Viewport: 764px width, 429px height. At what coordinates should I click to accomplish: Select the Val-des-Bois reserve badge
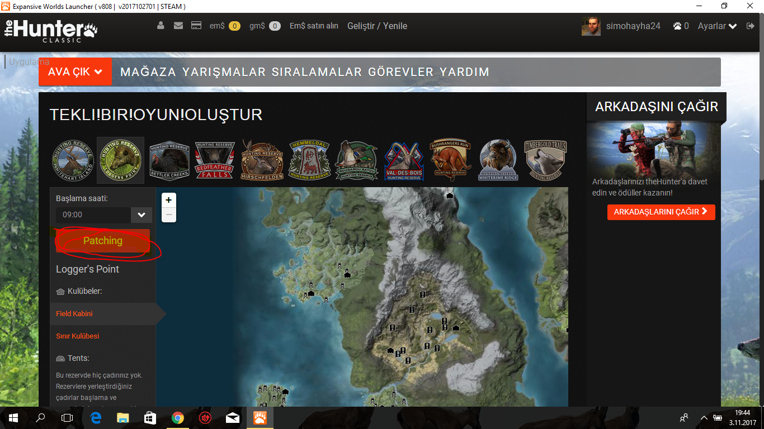click(x=404, y=161)
